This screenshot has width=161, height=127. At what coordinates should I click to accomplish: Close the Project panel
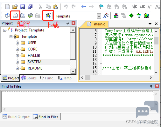pos(73,23)
